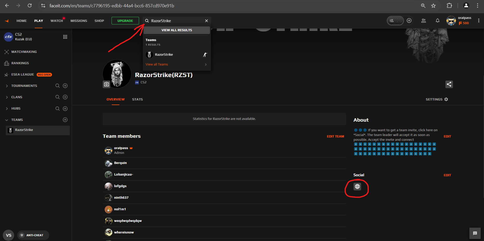Image resolution: width=484 pixels, height=241 pixels.
Task: Switch to the Stats tab
Action: coord(138,99)
